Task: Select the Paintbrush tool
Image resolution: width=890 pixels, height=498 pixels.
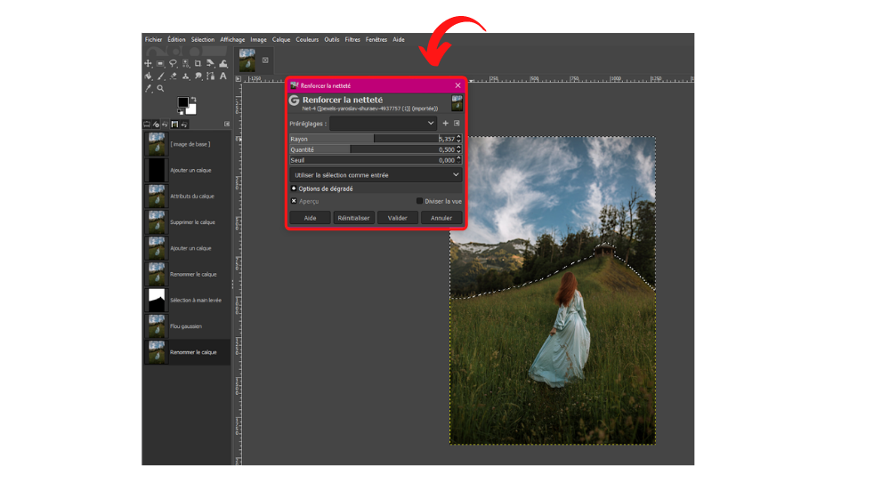Action: coord(160,76)
